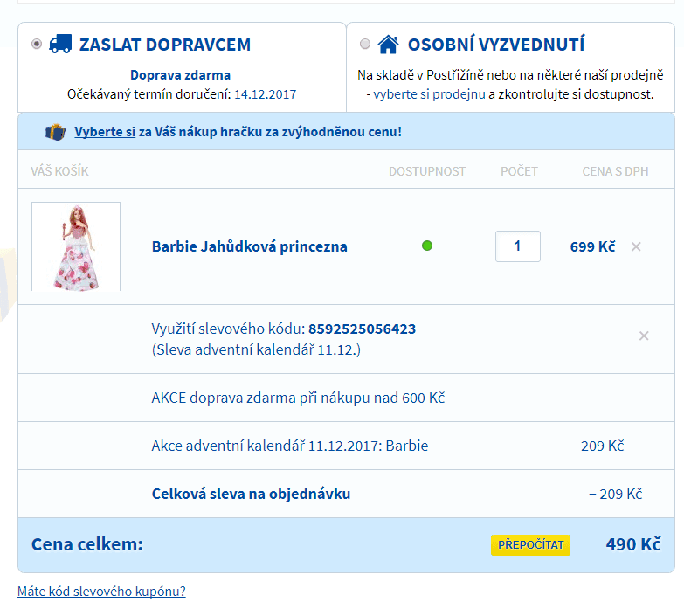684x609 pixels.
Task: Open the 'Vyberte si' discounted toy link
Action: pyautogui.click(x=105, y=132)
